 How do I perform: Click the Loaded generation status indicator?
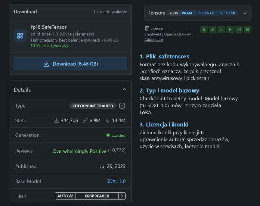pyautogui.click(x=116, y=135)
